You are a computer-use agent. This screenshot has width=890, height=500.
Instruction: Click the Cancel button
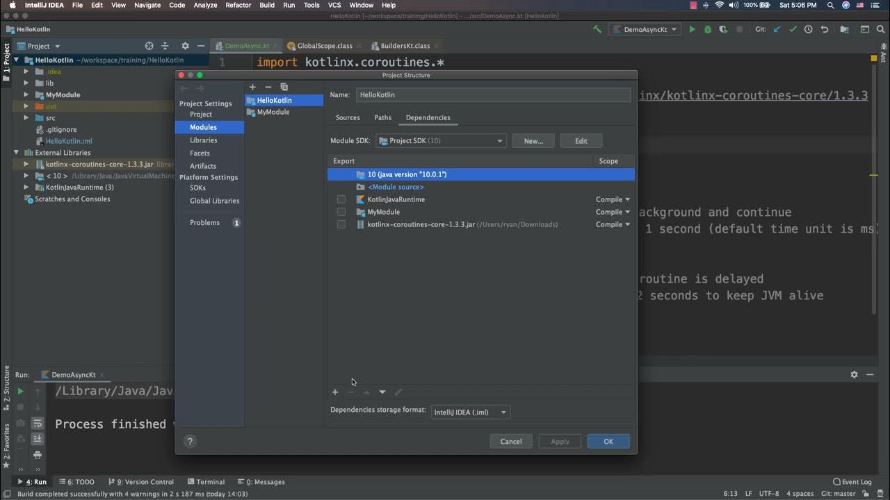click(511, 441)
